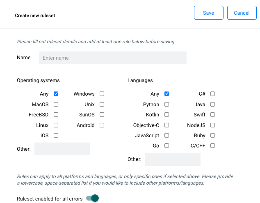Select the Unix checkbox
The width and height of the screenshot is (260, 203).
coord(102,105)
